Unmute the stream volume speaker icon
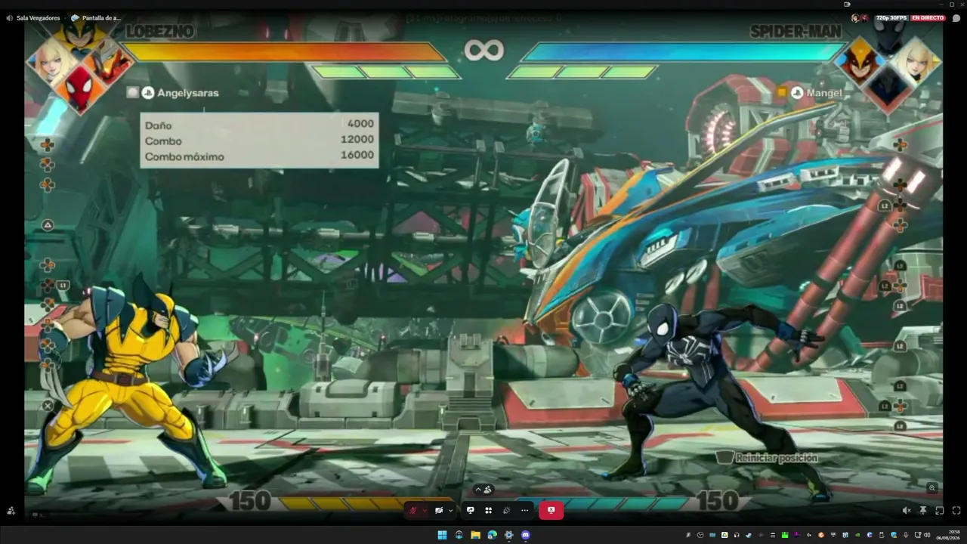Viewport: 967px width, 544px height. pyautogui.click(x=907, y=511)
